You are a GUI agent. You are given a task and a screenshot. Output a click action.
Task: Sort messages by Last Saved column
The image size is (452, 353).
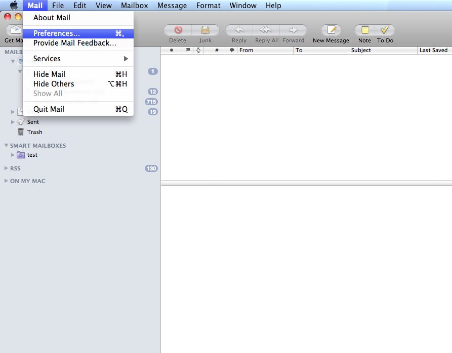[434, 50]
